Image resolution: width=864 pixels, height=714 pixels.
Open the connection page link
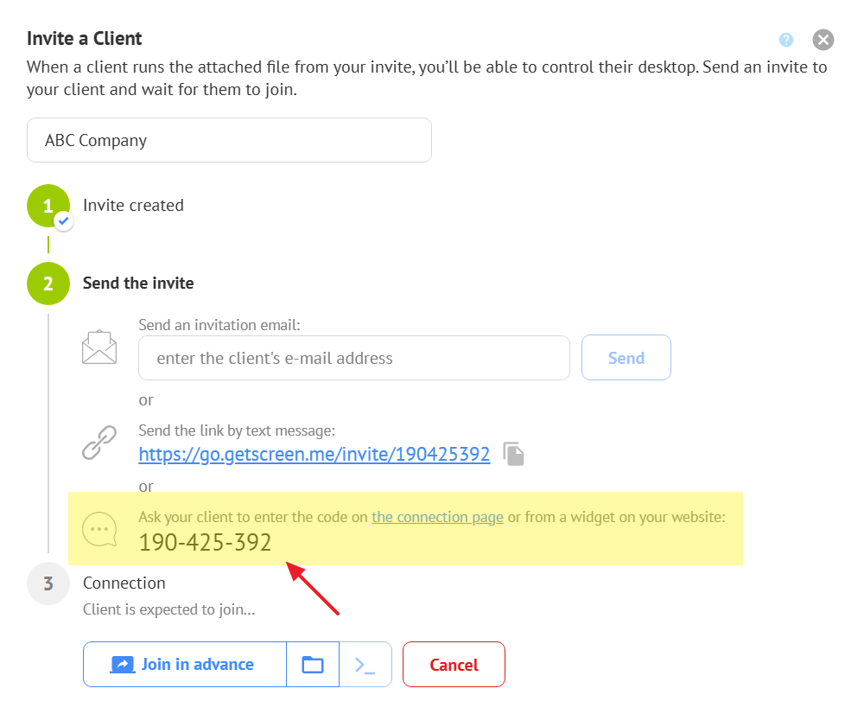437,517
